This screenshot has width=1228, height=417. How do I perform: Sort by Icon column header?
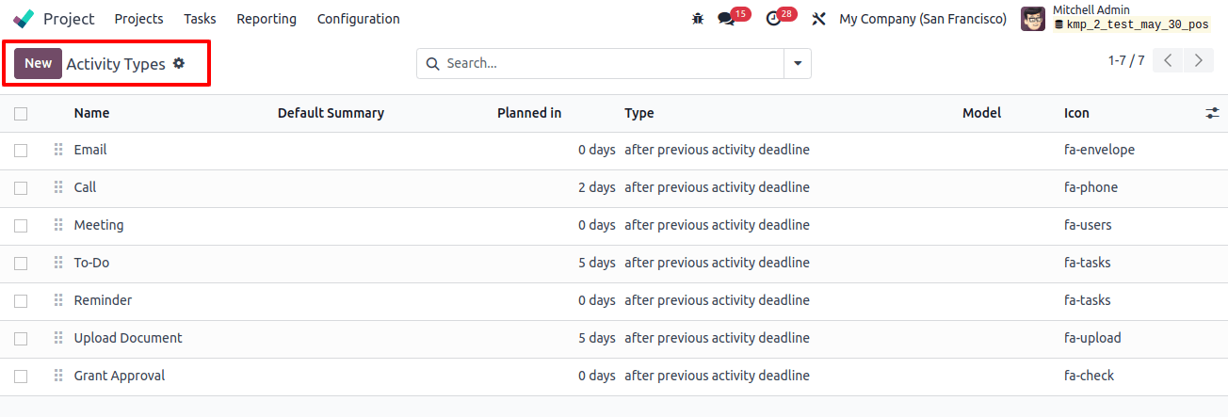(x=1076, y=113)
